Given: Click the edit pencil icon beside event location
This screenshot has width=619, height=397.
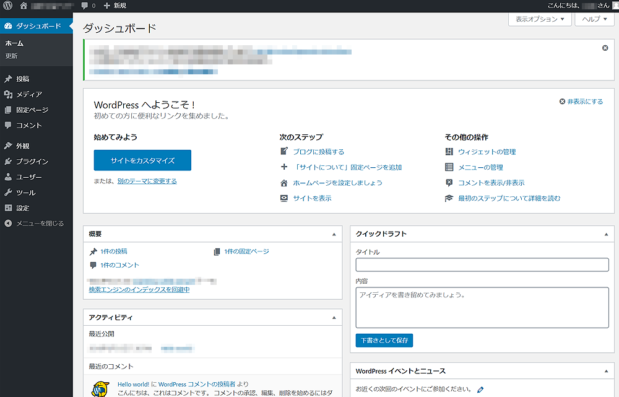Looking at the screenshot, I should pyautogui.click(x=480, y=390).
